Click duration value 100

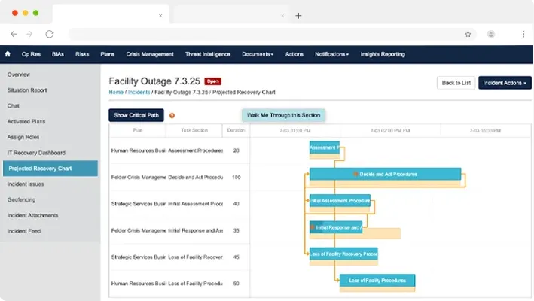(x=236, y=177)
